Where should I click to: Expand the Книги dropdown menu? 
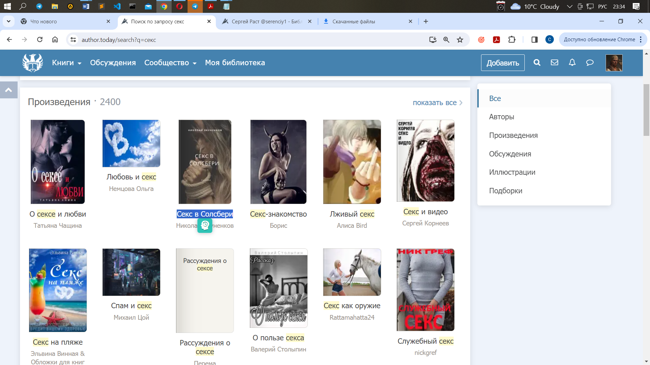pos(66,63)
